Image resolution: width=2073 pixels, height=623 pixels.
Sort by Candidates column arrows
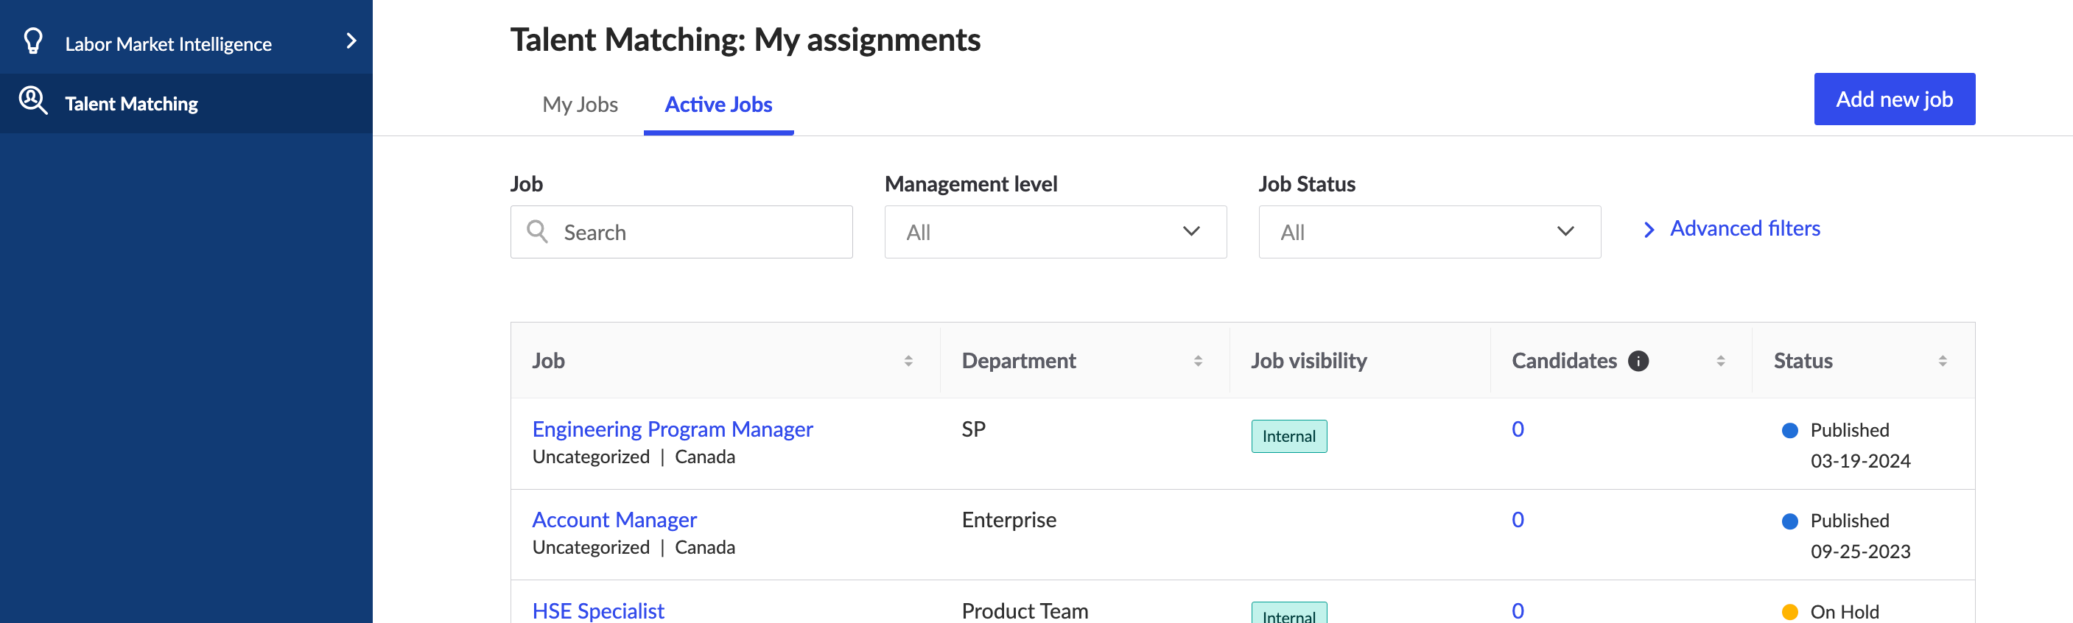(1721, 362)
